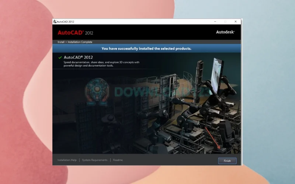Screen dimensions: 295x184
Task: Minimize the AutoCAD 2012 installer window
Action: 215,22
